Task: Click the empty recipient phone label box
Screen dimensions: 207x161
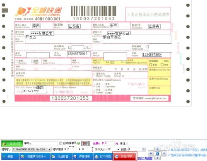Action: (115, 56)
